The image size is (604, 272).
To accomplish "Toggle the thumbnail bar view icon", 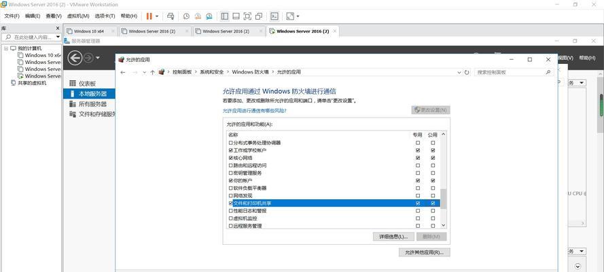I will [x=236, y=16].
